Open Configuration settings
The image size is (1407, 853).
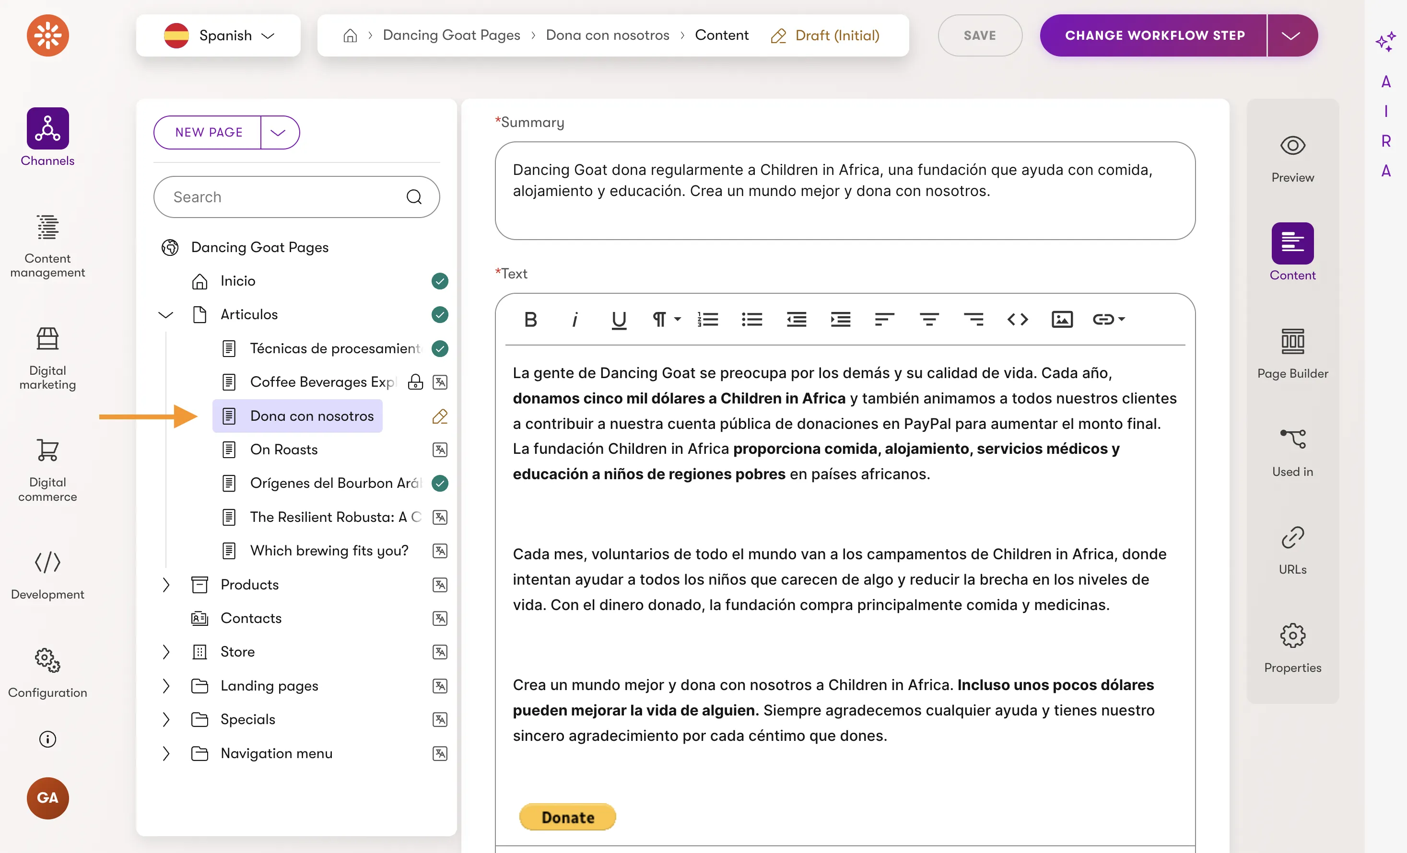pos(47,673)
